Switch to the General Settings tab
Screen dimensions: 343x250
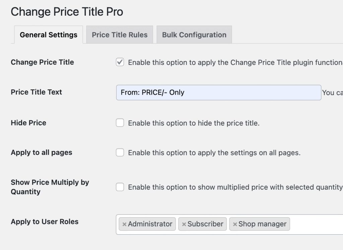point(49,35)
